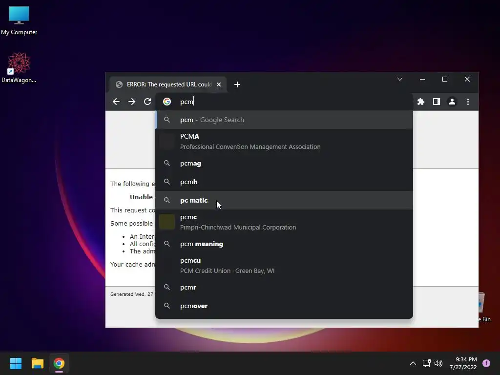The image size is (500, 375).
Task: Select the DataWagon desktop shortcut
Action: (x=19, y=67)
